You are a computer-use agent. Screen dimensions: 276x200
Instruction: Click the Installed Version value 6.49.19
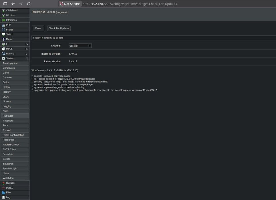[73, 54]
